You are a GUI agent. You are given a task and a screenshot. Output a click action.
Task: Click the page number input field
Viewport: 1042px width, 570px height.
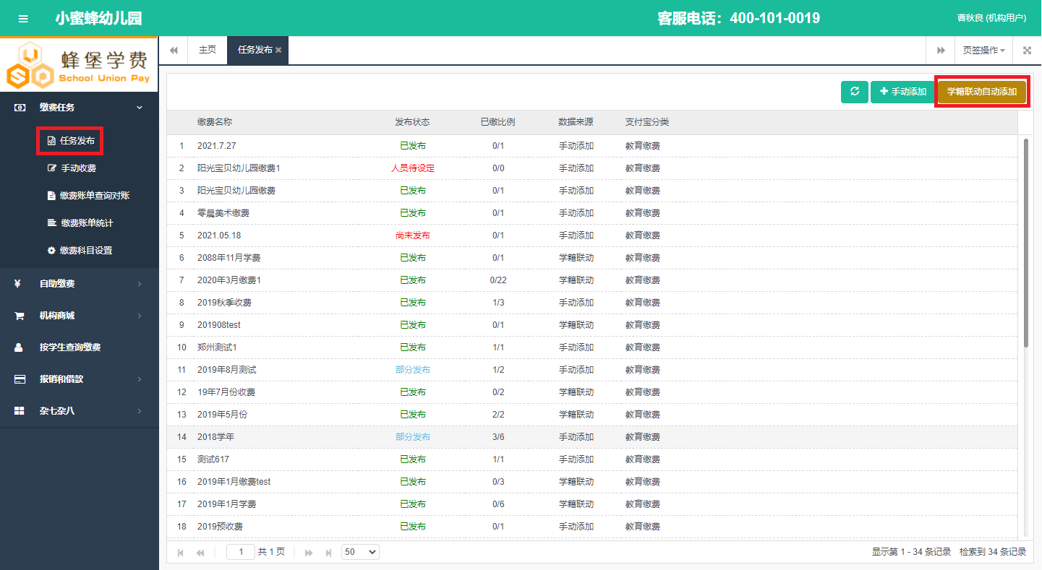click(x=241, y=552)
